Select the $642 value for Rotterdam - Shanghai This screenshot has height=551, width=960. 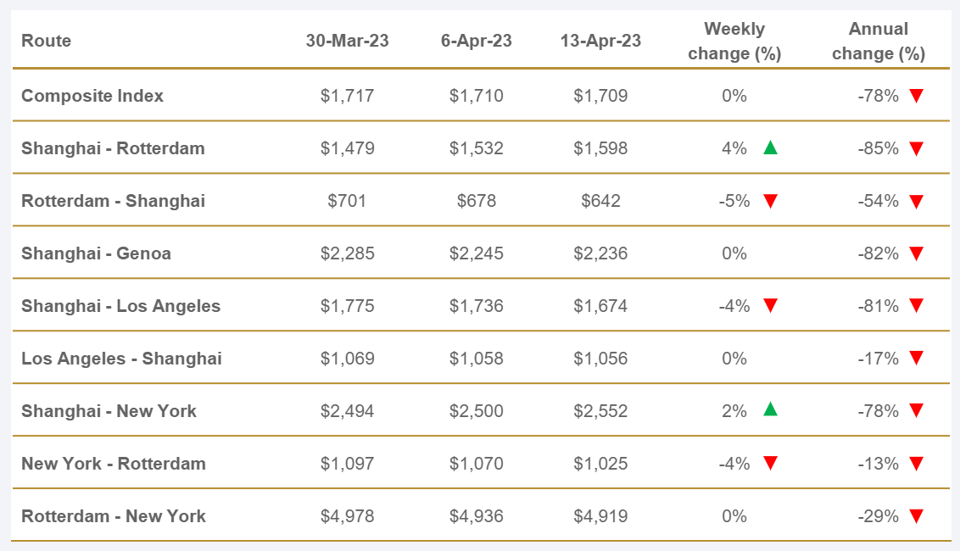pyautogui.click(x=601, y=201)
